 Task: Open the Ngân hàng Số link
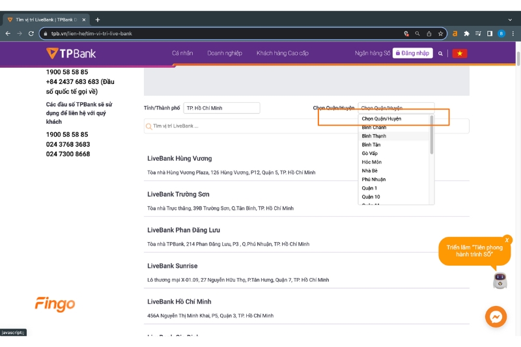[x=372, y=53]
